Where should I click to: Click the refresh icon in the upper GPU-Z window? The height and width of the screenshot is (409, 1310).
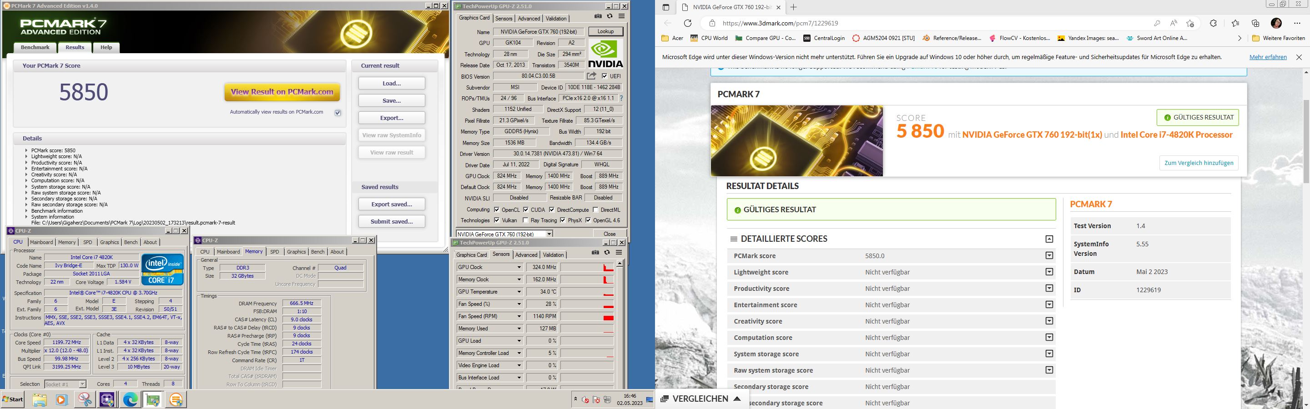click(x=610, y=16)
